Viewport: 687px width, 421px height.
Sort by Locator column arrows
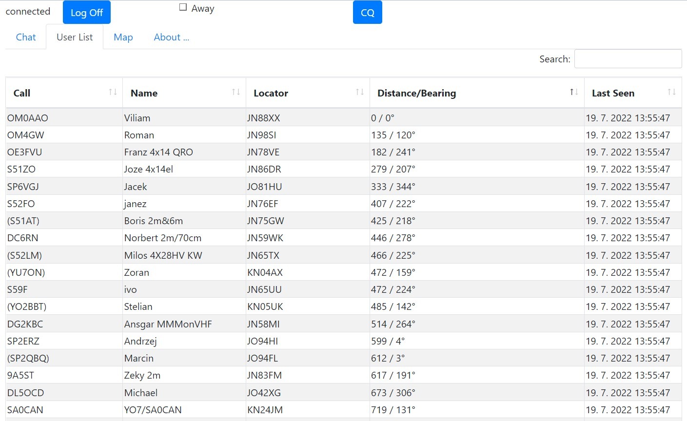[360, 92]
